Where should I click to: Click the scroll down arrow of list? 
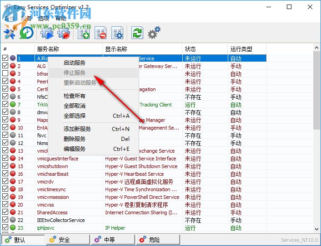316,229
